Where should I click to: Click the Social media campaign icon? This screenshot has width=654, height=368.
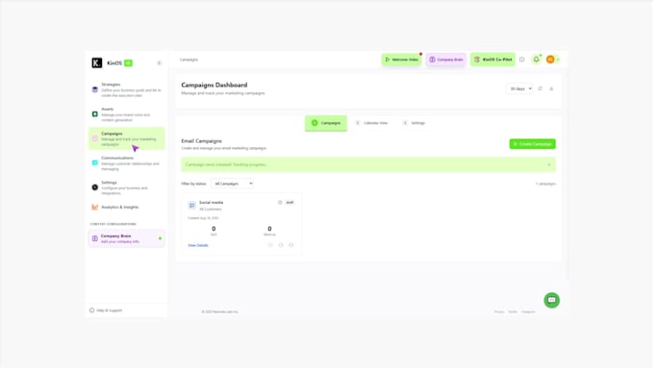(191, 205)
